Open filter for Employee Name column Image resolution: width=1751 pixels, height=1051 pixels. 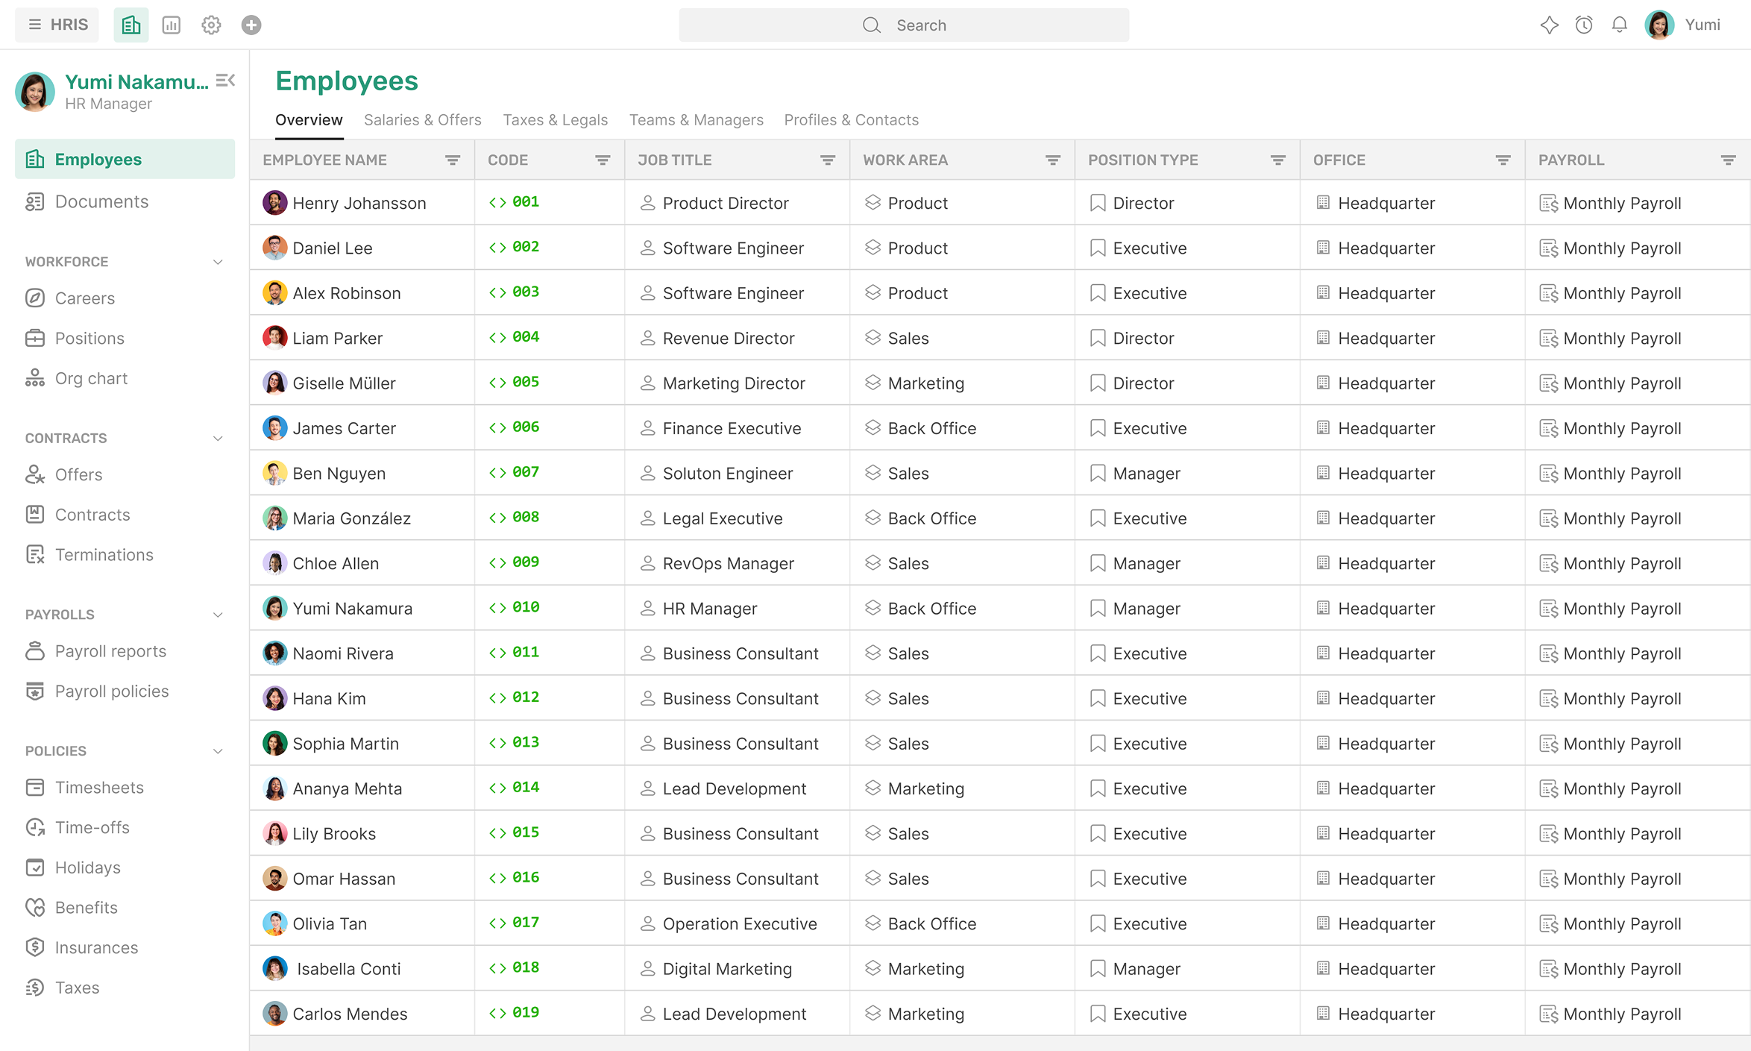click(x=453, y=160)
